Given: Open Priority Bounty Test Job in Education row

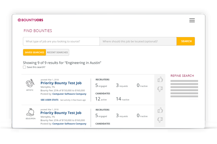Looking at the screenshot, I should [x=61, y=113].
